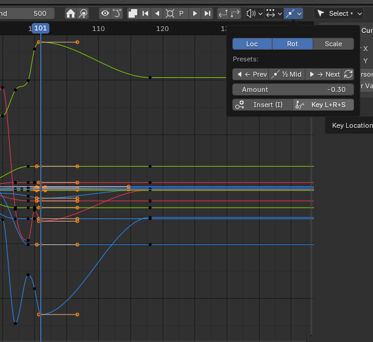Click the eye icon in the header
373x342 pixels.
click(105, 13)
